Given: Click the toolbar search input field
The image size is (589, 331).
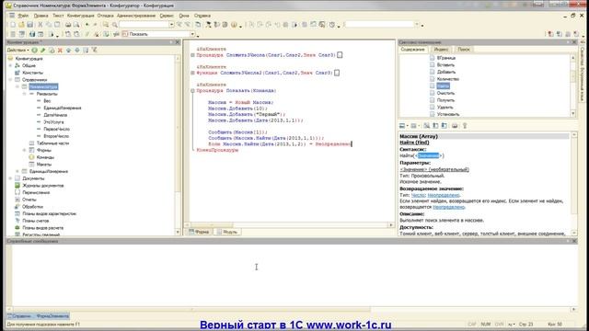Looking at the screenshot, I should pos(144,25).
